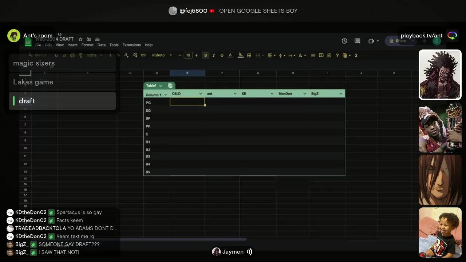Print the spreadsheet
The image size is (466, 262).
point(72,55)
